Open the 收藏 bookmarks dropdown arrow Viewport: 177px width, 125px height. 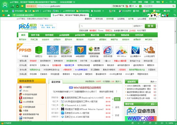tap(10, 11)
